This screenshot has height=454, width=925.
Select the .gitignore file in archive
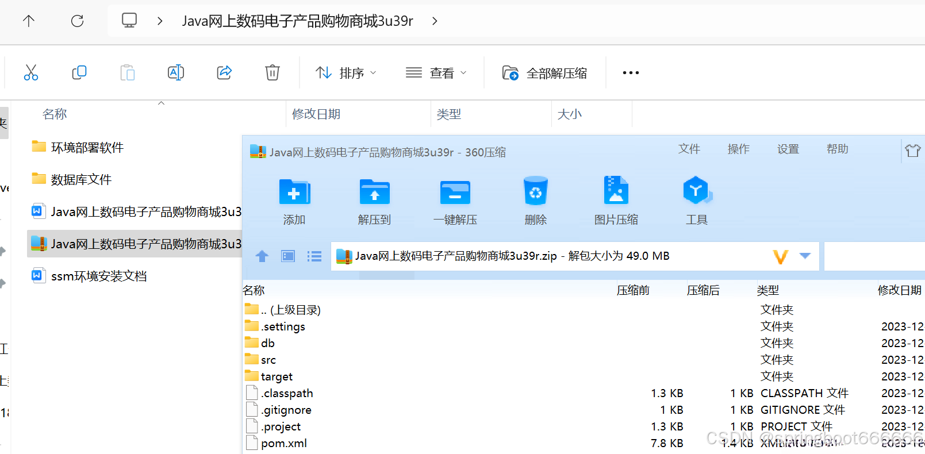tap(584, 410)
